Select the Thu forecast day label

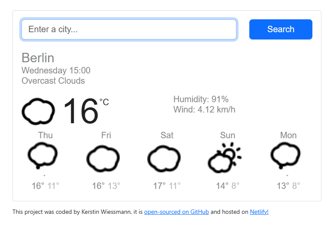click(45, 135)
